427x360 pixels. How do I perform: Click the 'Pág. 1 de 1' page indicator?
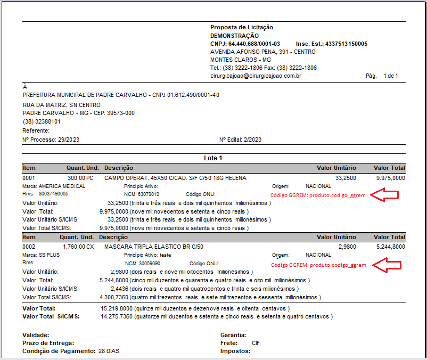click(x=382, y=76)
